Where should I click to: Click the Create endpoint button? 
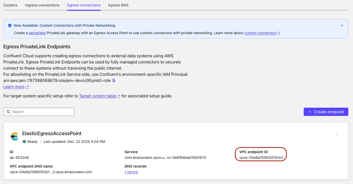pos(326,112)
